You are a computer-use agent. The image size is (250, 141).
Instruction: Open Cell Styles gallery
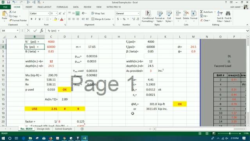click(169, 16)
